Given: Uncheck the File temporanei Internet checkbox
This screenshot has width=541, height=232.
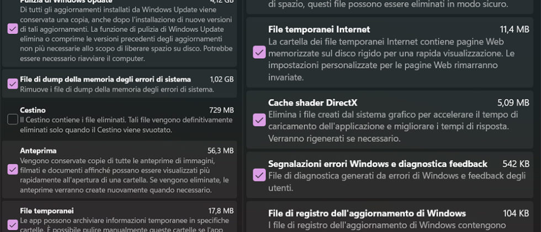Looking at the screenshot, I should [x=259, y=52].
